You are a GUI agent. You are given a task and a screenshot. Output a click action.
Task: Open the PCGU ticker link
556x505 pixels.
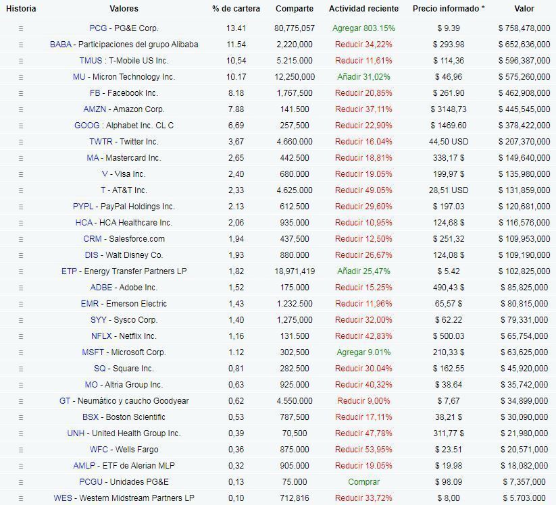click(91, 482)
